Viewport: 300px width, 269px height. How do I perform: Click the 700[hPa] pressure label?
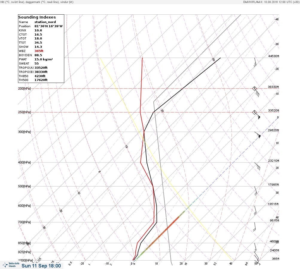click(24, 222)
